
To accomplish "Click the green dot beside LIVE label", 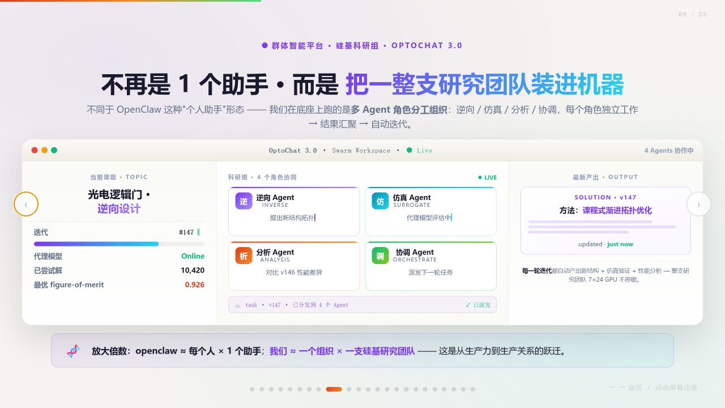I will coord(480,177).
